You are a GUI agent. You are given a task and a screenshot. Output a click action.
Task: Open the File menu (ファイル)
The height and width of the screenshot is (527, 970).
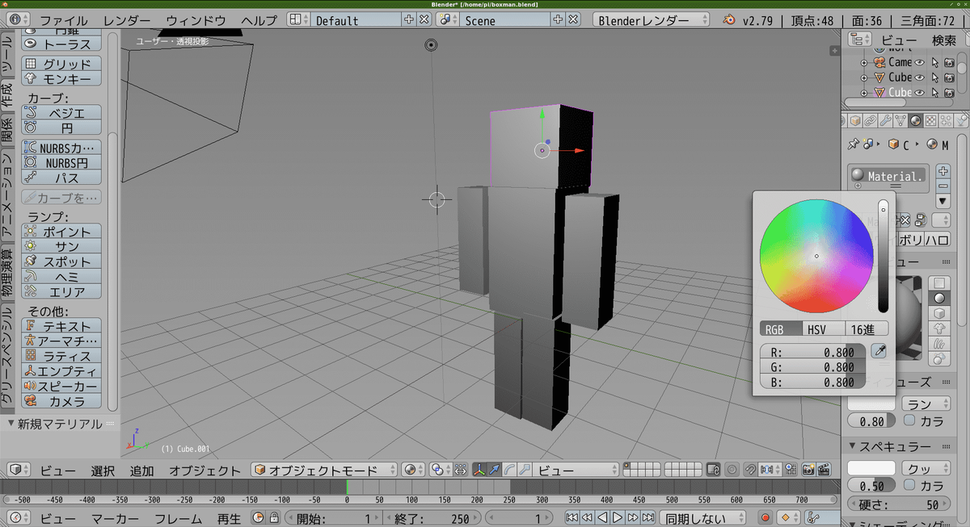[64, 20]
